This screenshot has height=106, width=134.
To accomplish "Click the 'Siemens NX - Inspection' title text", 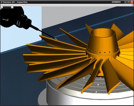I will (15, 2).
